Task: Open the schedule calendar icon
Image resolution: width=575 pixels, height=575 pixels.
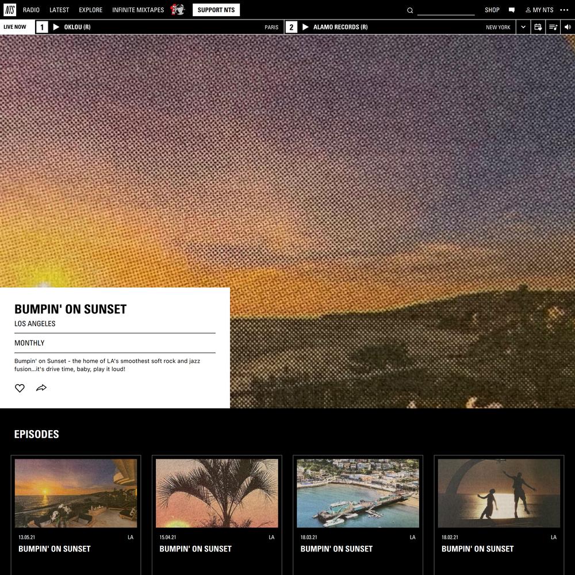Action: [538, 27]
